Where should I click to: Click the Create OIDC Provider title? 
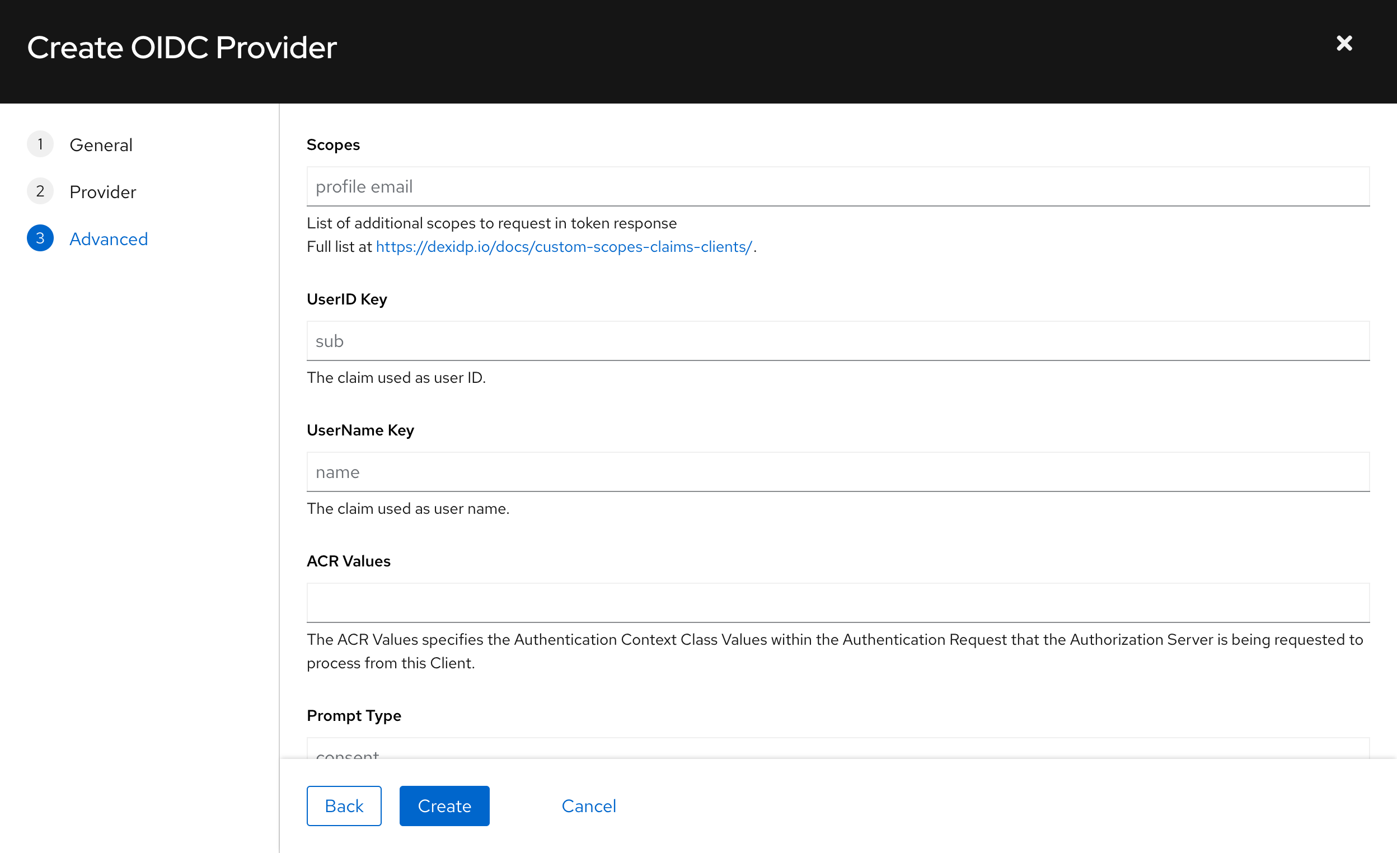pyautogui.click(x=182, y=47)
